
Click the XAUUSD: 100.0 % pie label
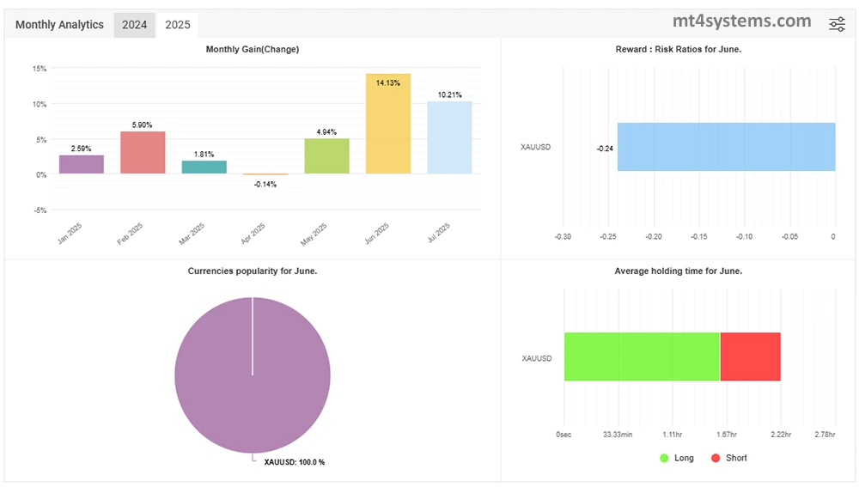tap(294, 462)
